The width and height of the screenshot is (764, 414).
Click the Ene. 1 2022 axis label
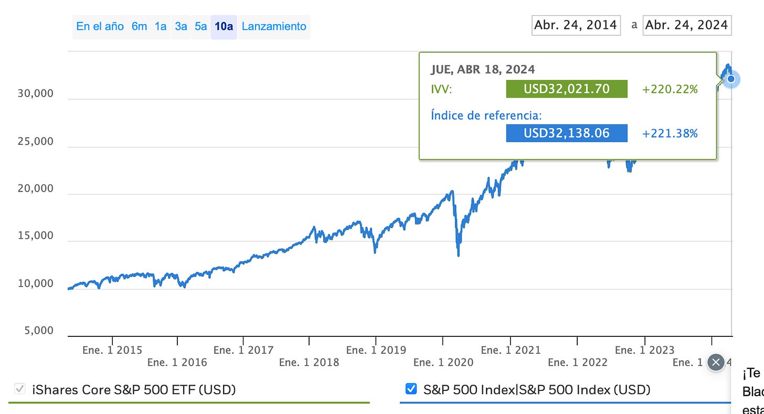pyautogui.click(x=578, y=362)
